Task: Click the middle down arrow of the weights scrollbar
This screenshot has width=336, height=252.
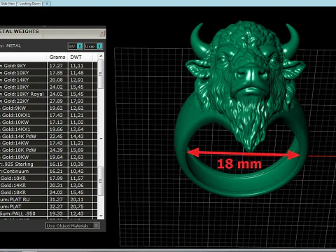Action: coord(101,139)
